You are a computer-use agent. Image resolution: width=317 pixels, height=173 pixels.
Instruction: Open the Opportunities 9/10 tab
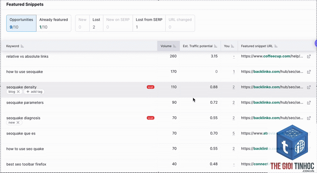[x=21, y=23]
